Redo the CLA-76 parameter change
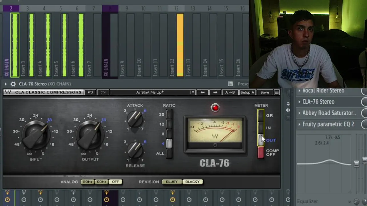367x206 pixels. point(103,92)
